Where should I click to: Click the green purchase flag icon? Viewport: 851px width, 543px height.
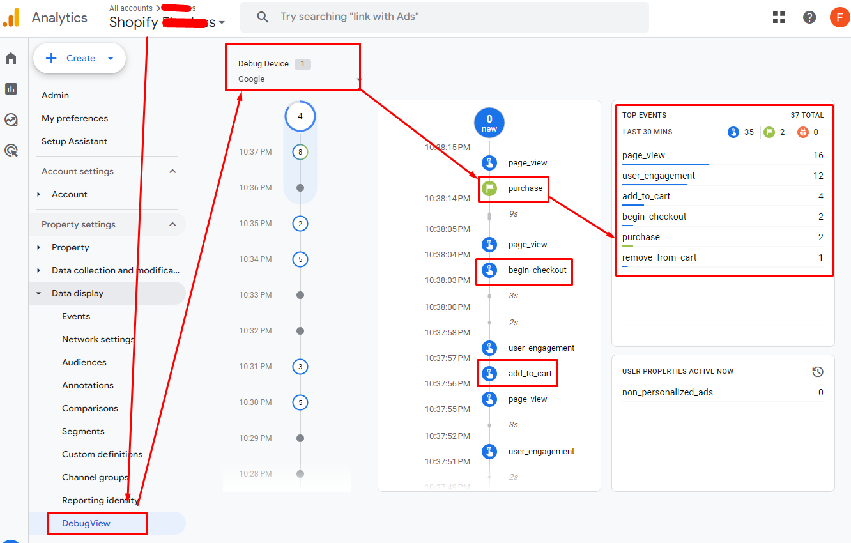pos(489,188)
